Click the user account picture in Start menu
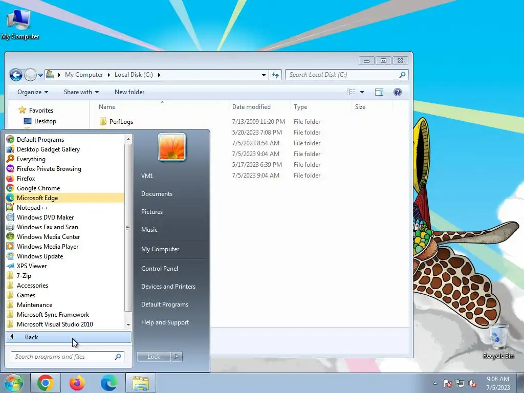 pos(172,147)
